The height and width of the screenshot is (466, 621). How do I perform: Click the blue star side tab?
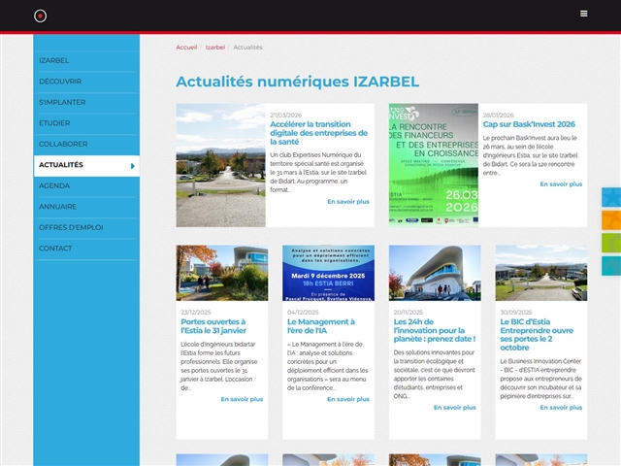(x=611, y=197)
